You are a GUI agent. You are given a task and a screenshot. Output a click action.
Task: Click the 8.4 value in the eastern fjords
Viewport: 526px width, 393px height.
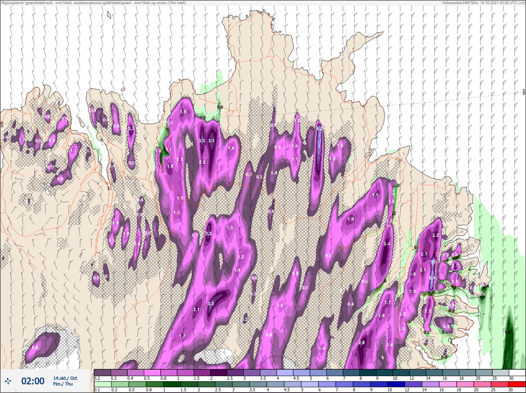[x=432, y=278]
